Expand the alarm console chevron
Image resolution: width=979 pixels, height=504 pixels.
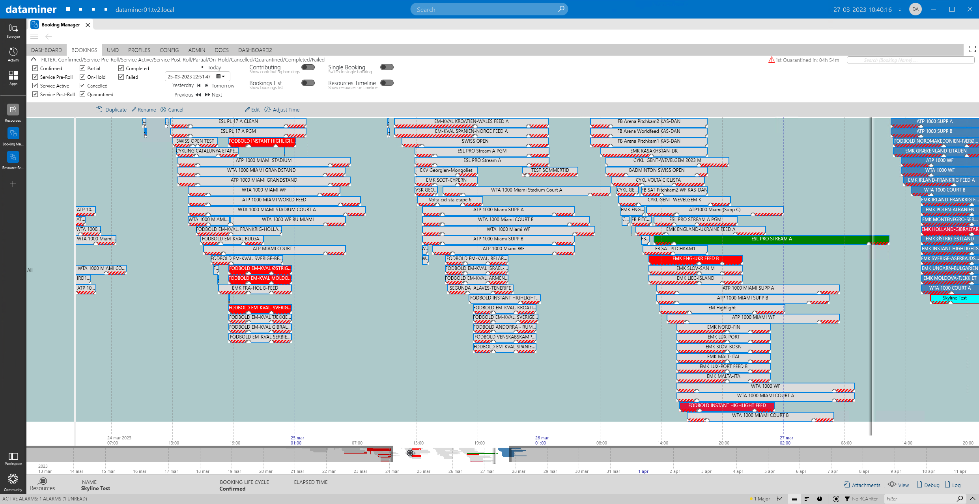coord(972,498)
